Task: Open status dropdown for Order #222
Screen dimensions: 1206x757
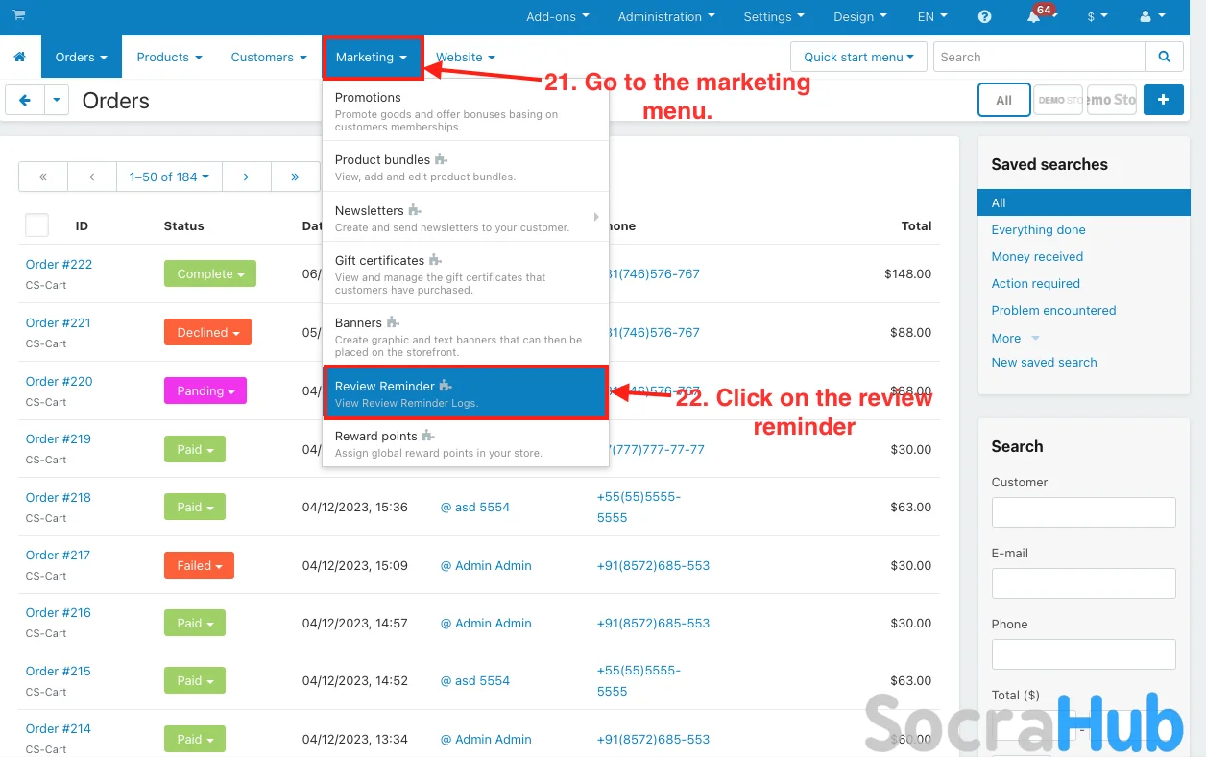Action: click(x=210, y=274)
